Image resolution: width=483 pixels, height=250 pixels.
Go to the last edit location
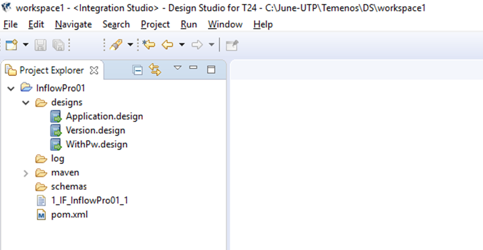click(x=149, y=45)
